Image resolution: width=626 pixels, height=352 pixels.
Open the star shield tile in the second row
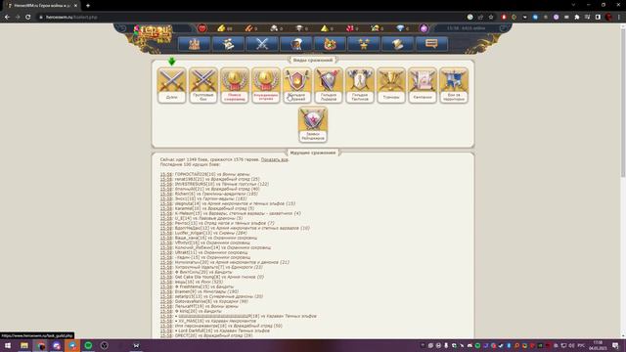313,124
